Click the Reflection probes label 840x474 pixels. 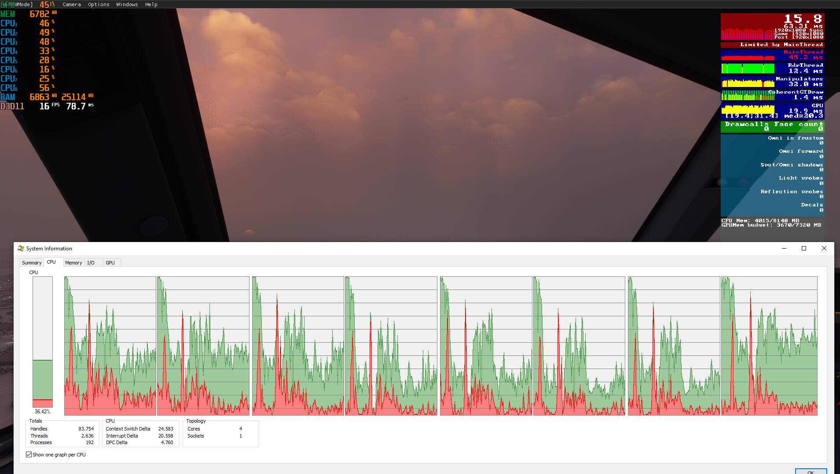(x=792, y=192)
